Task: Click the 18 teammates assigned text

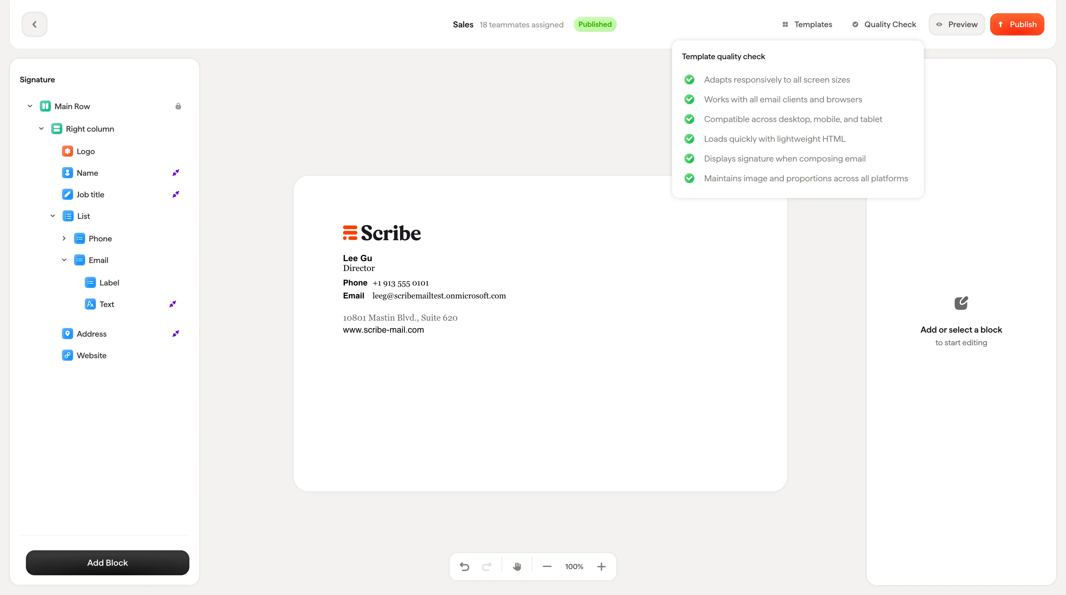Action: 521,25
